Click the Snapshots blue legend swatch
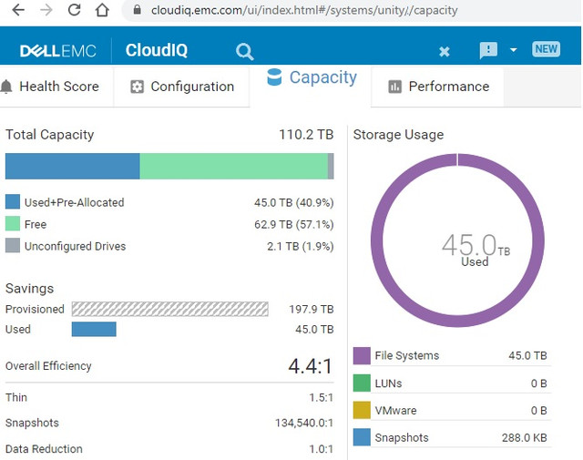Viewport: 583px width, 460px height. click(x=362, y=437)
